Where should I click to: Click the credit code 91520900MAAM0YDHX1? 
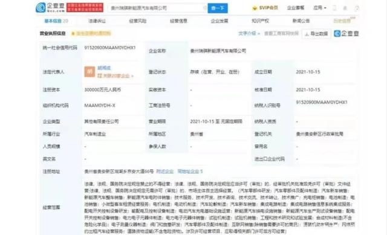pyautogui.click(x=110, y=48)
